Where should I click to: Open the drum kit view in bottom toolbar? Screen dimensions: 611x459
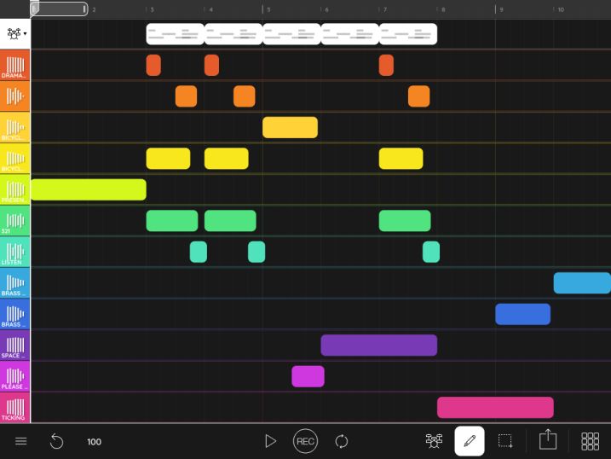(x=434, y=441)
